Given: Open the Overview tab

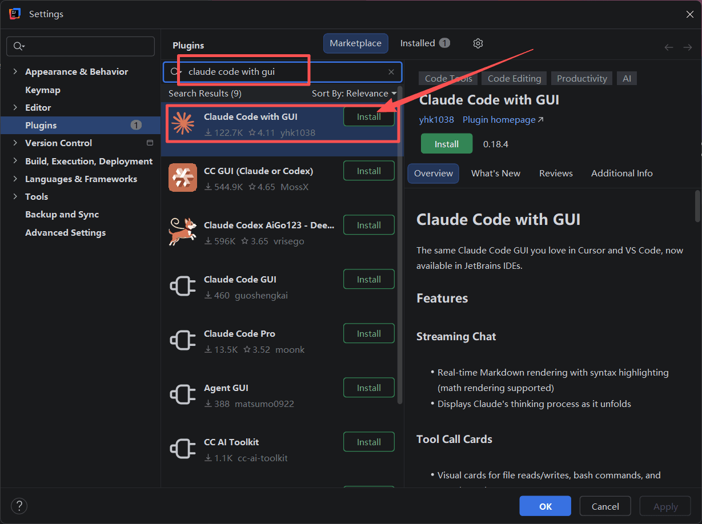Looking at the screenshot, I should click(433, 173).
